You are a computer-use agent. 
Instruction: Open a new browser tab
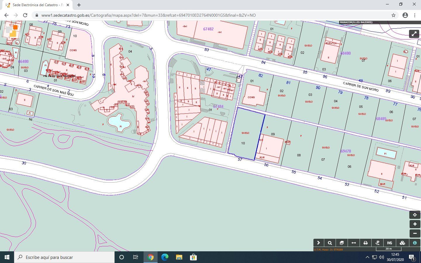79,5
